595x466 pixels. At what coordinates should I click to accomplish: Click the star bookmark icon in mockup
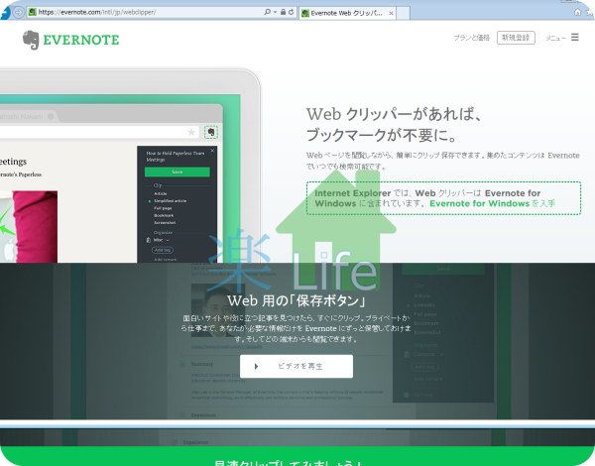[x=191, y=132]
